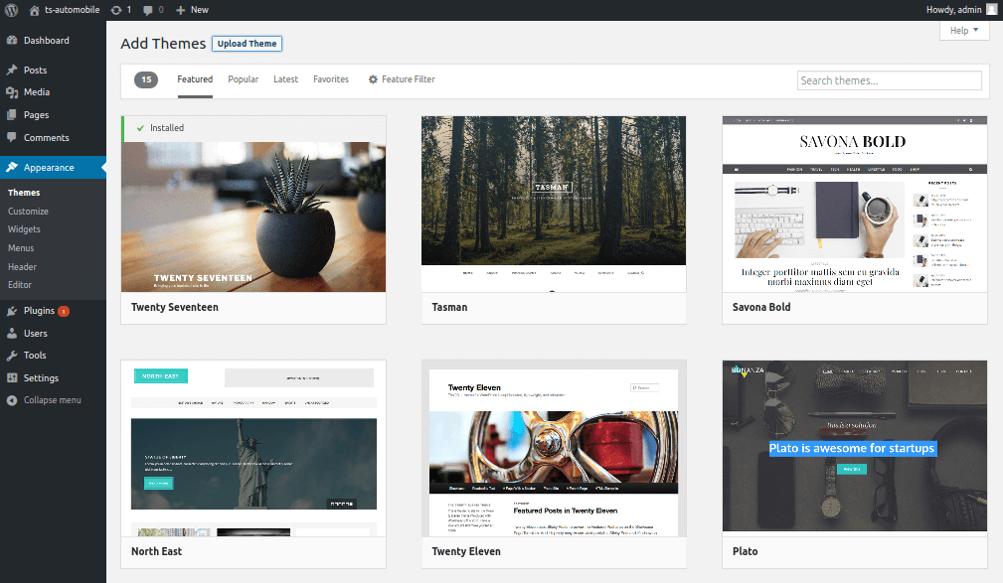Click the Upload Theme button
Screen dimensions: 1003x583
point(247,44)
